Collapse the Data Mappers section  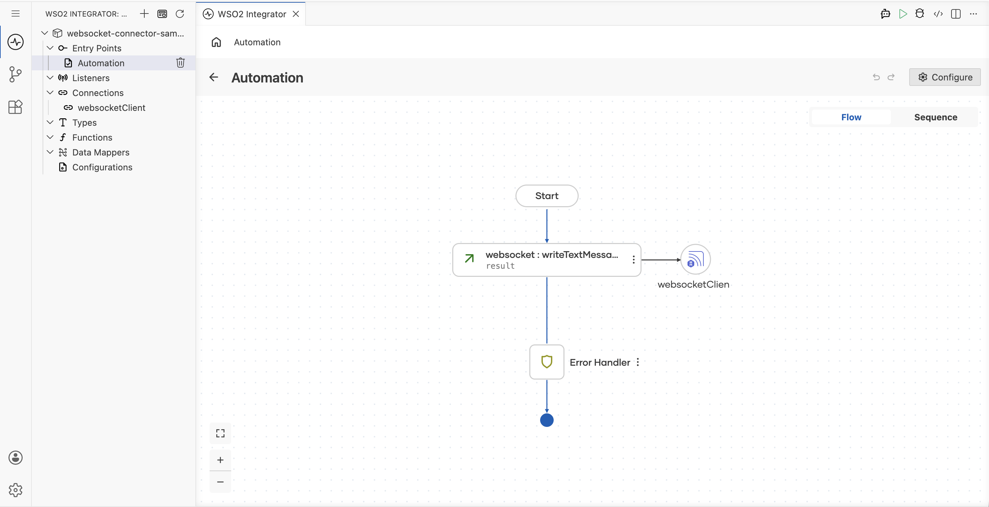pos(50,152)
